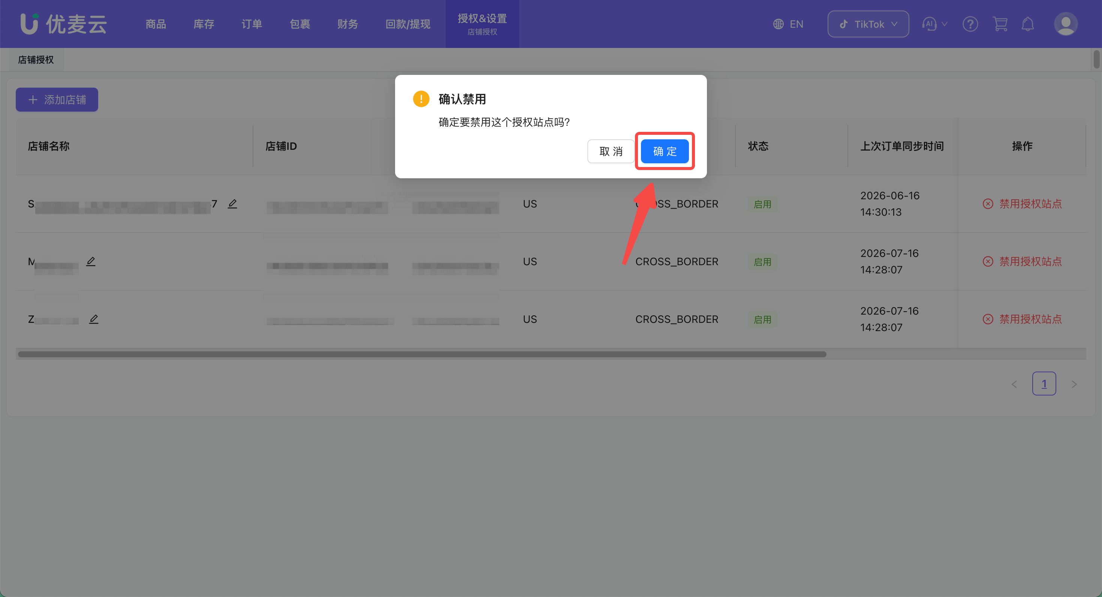Open the 订单 menu

pos(252,24)
